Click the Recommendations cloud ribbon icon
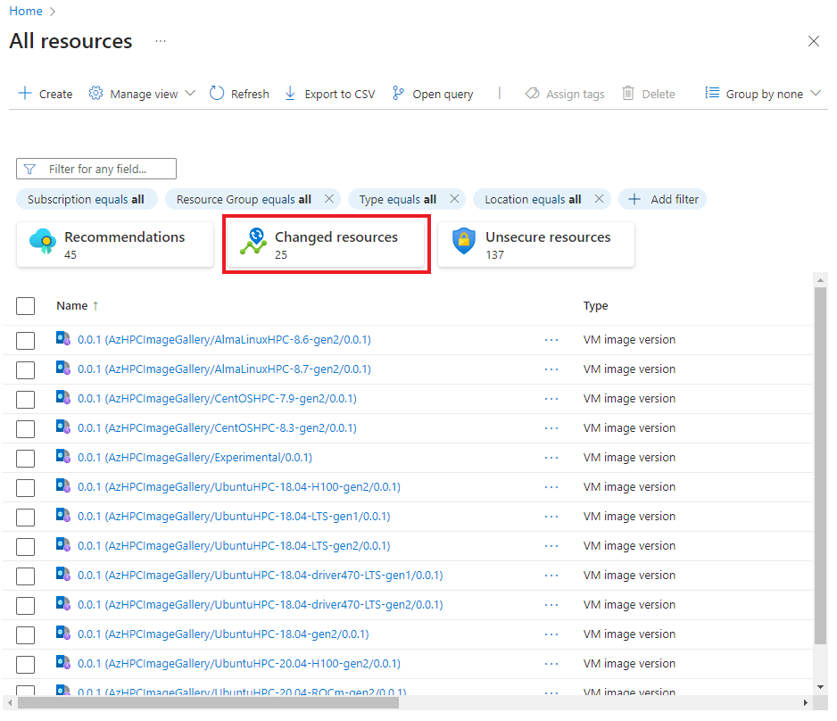 [x=43, y=242]
